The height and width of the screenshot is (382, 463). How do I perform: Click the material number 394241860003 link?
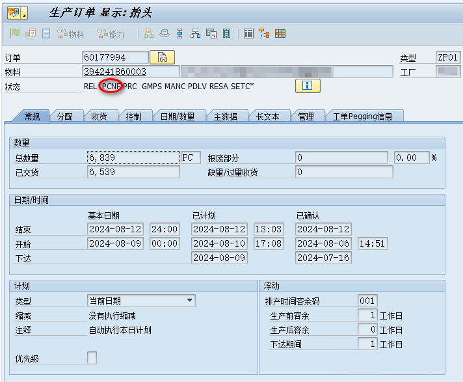coord(114,72)
